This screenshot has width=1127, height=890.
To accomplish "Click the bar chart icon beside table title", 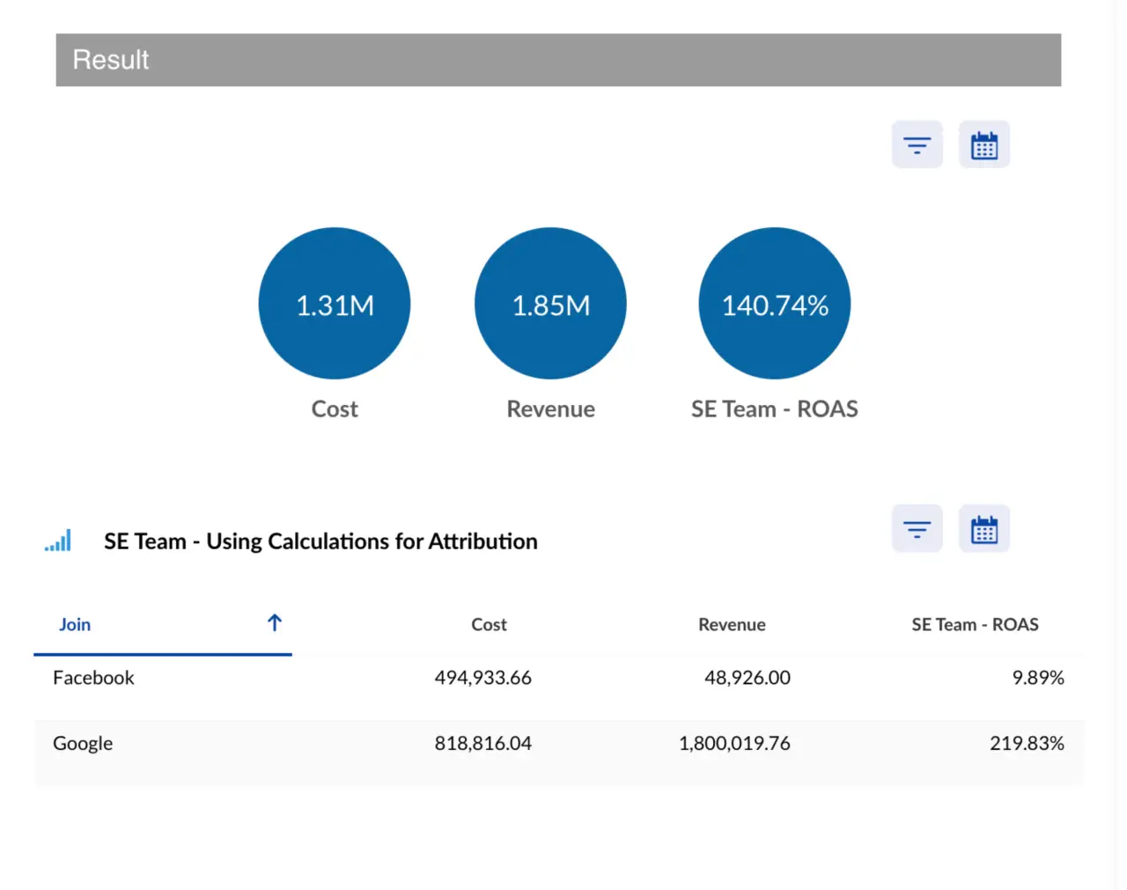I will [x=58, y=541].
